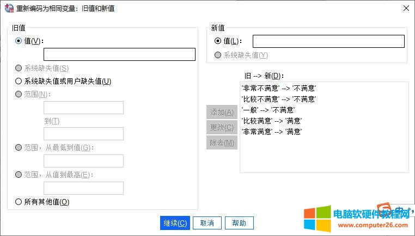
Task: Click the old value text input field
Action: [x=119, y=54]
